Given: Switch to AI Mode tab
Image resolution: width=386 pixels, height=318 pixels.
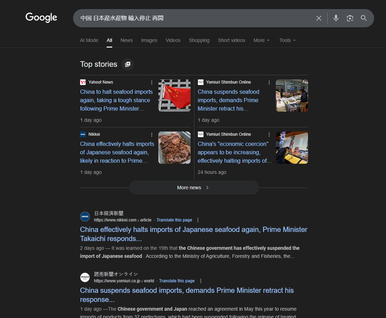Looking at the screenshot, I should [89, 40].
